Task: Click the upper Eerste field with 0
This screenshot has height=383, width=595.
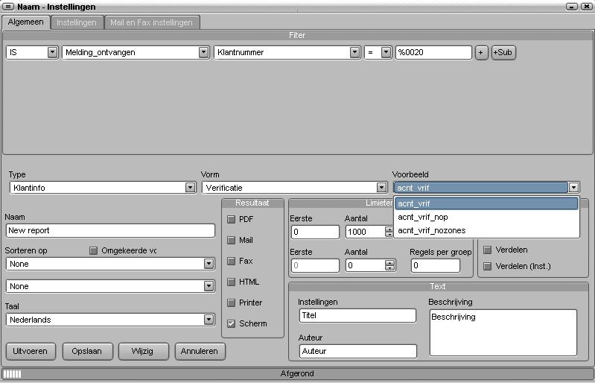Action: (x=315, y=232)
